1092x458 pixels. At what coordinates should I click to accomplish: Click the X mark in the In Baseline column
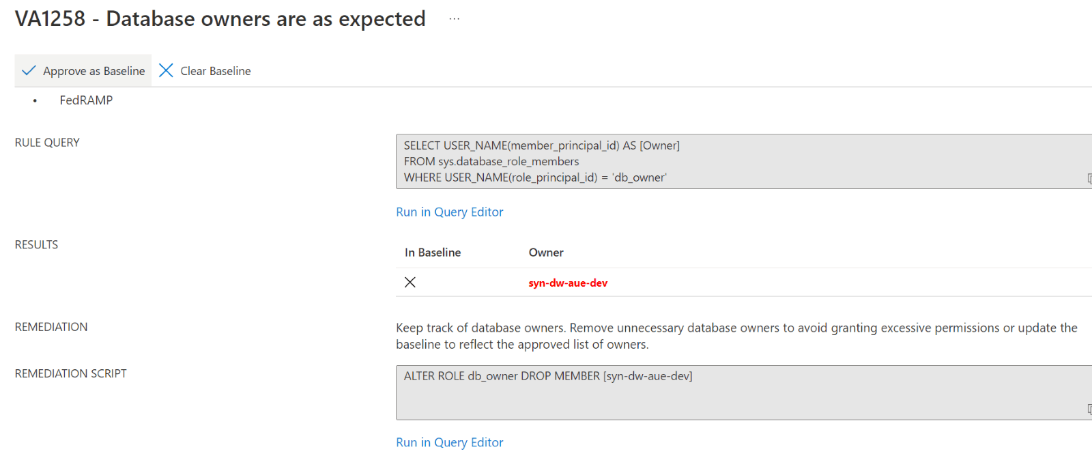410,283
